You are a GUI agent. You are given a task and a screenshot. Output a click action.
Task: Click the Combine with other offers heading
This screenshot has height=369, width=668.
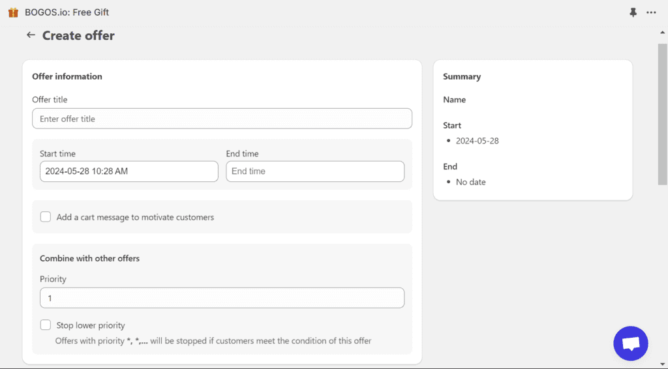click(x=89, y=258)
